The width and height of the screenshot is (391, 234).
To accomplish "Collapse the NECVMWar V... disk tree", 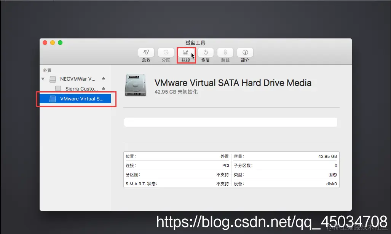I will [43, 79].
